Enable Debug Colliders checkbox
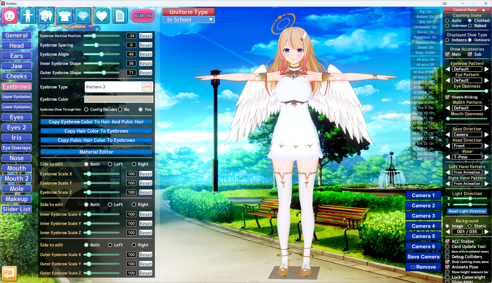Viewport: 492px width, 283px height. 447,257
